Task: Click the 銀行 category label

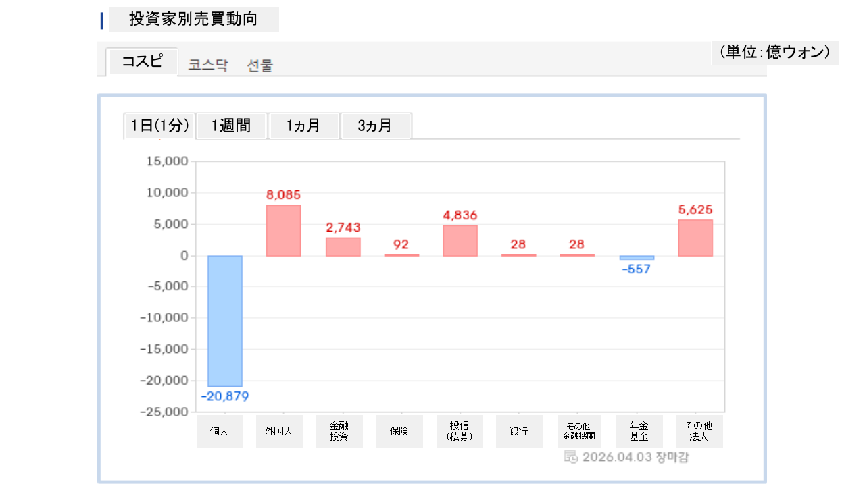Action: pos(519,431)
